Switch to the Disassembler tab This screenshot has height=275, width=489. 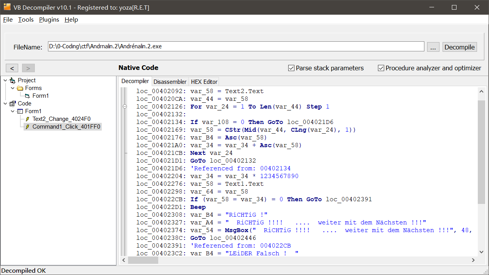pos(170,81)
